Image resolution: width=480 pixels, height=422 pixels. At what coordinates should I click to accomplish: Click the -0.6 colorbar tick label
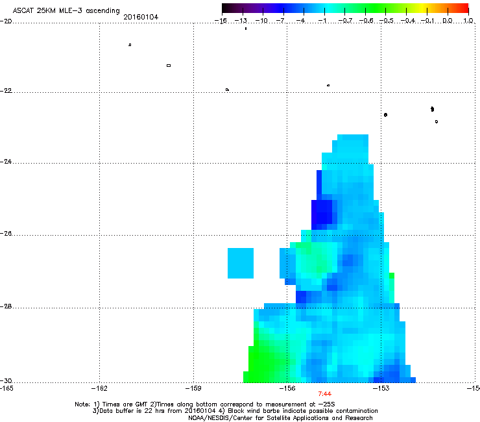click(365, 21)
